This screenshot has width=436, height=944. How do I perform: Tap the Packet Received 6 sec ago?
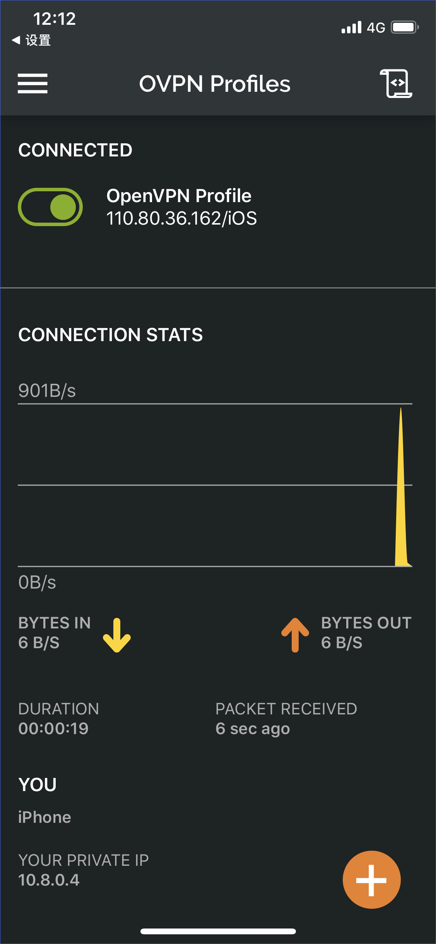[253, 729]
